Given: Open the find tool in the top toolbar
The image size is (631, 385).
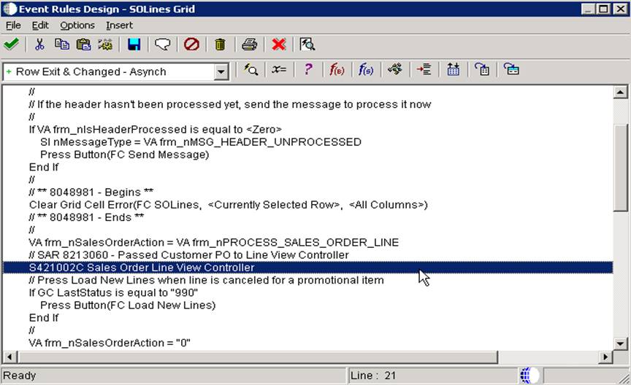Looking at the screenshot, I should click(x=307, y=44).
